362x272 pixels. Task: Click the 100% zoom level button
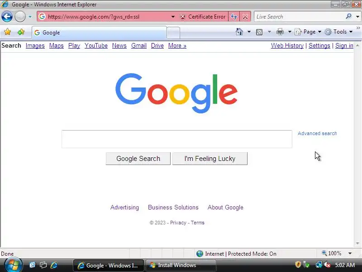(332, 253)
